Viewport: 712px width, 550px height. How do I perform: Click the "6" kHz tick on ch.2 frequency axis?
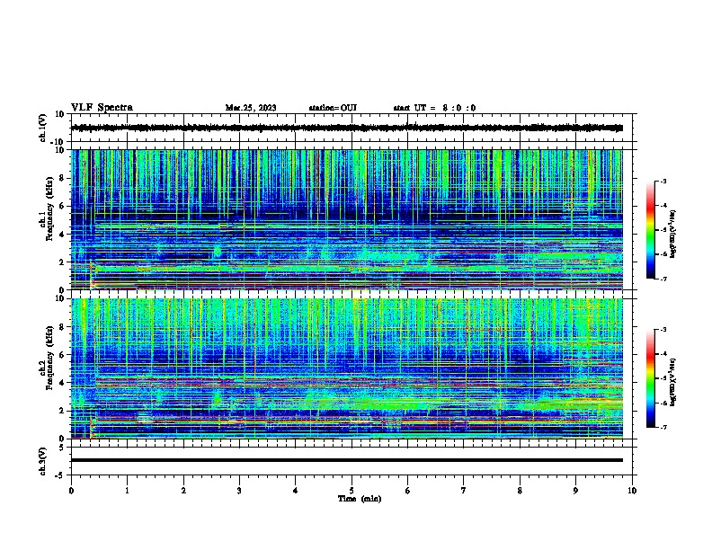click(x=62, y=355)
